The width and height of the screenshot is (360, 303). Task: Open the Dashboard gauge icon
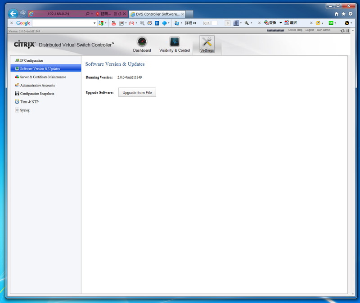(x=142, y=42)
